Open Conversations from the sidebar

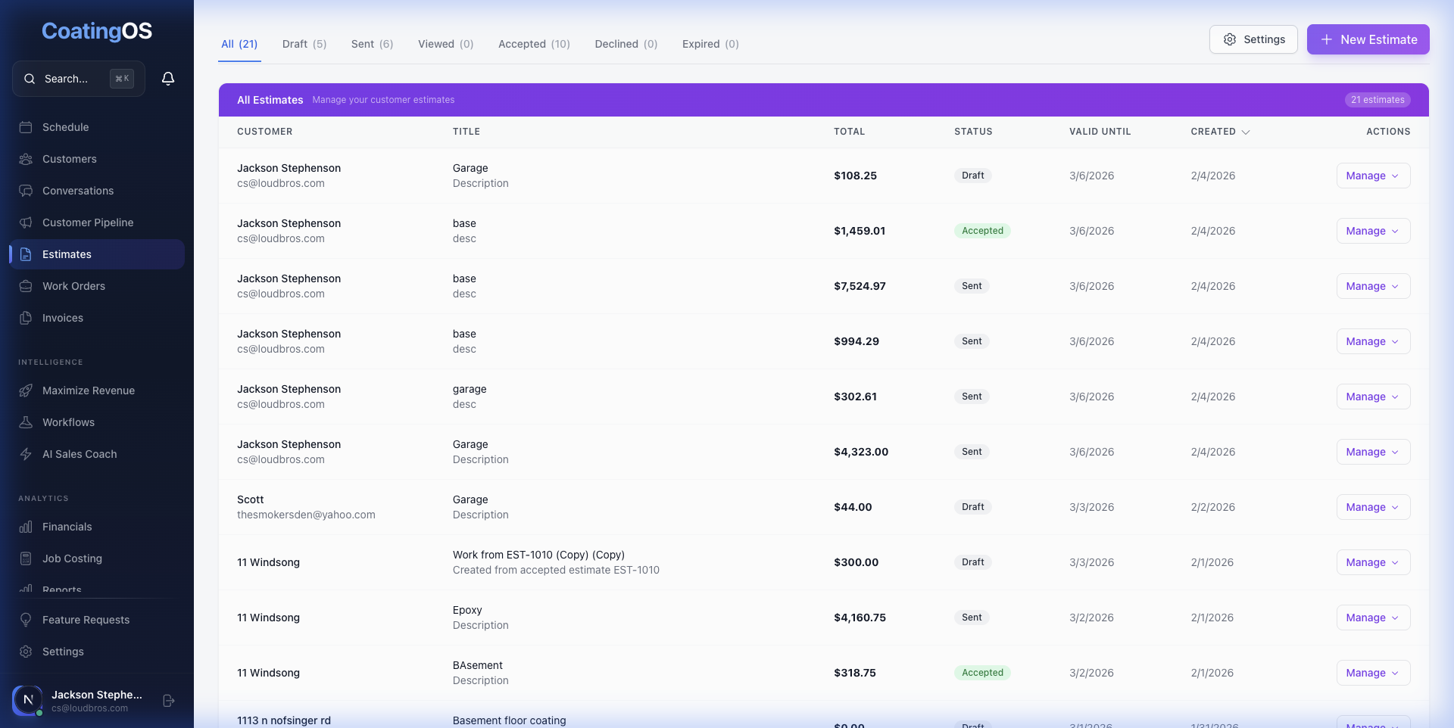point(27,191)
